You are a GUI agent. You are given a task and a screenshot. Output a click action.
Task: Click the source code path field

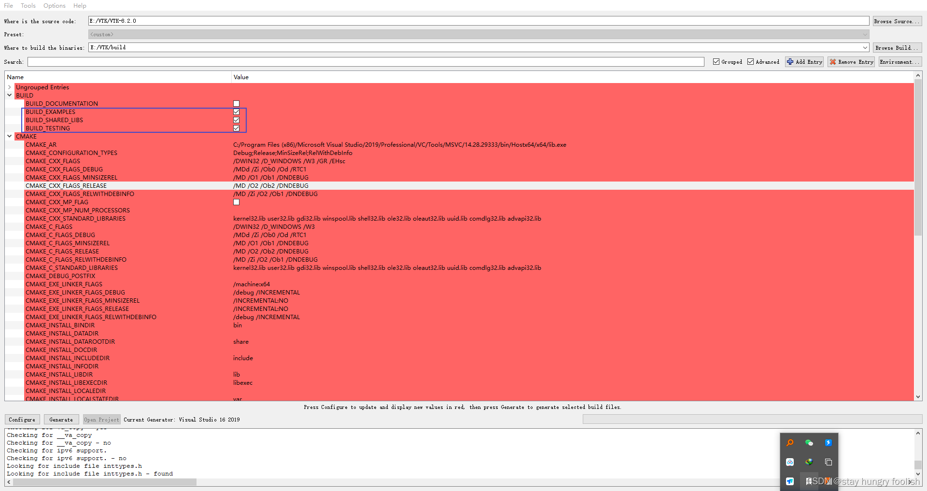click(x=478, y=21)
